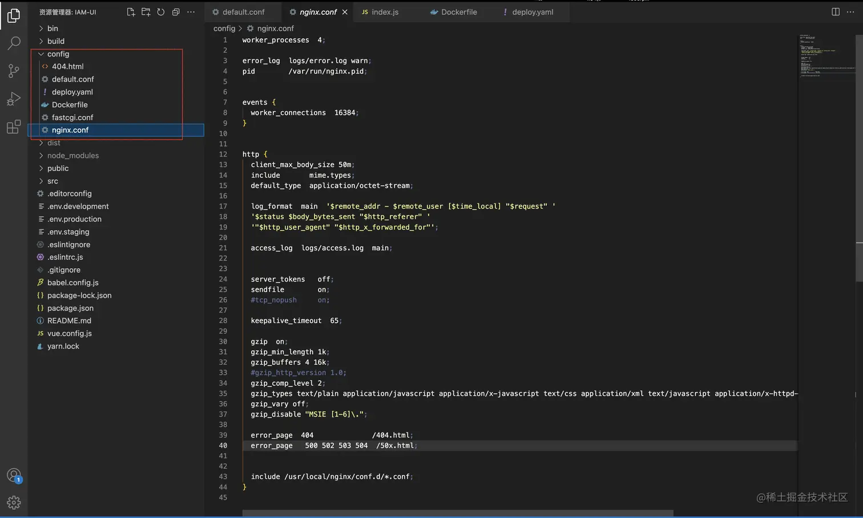
Task: Open editor more actions menu
Action: (850, 12)
